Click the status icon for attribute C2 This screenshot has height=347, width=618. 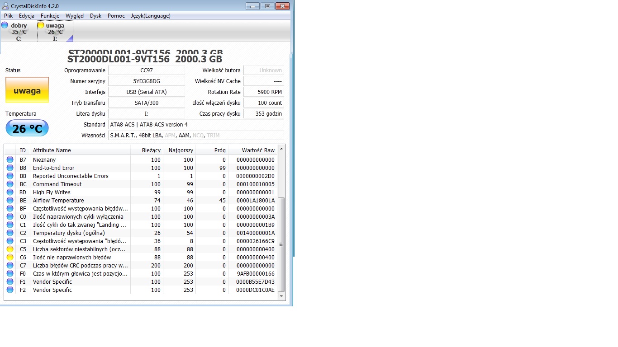tap(10, 233)
